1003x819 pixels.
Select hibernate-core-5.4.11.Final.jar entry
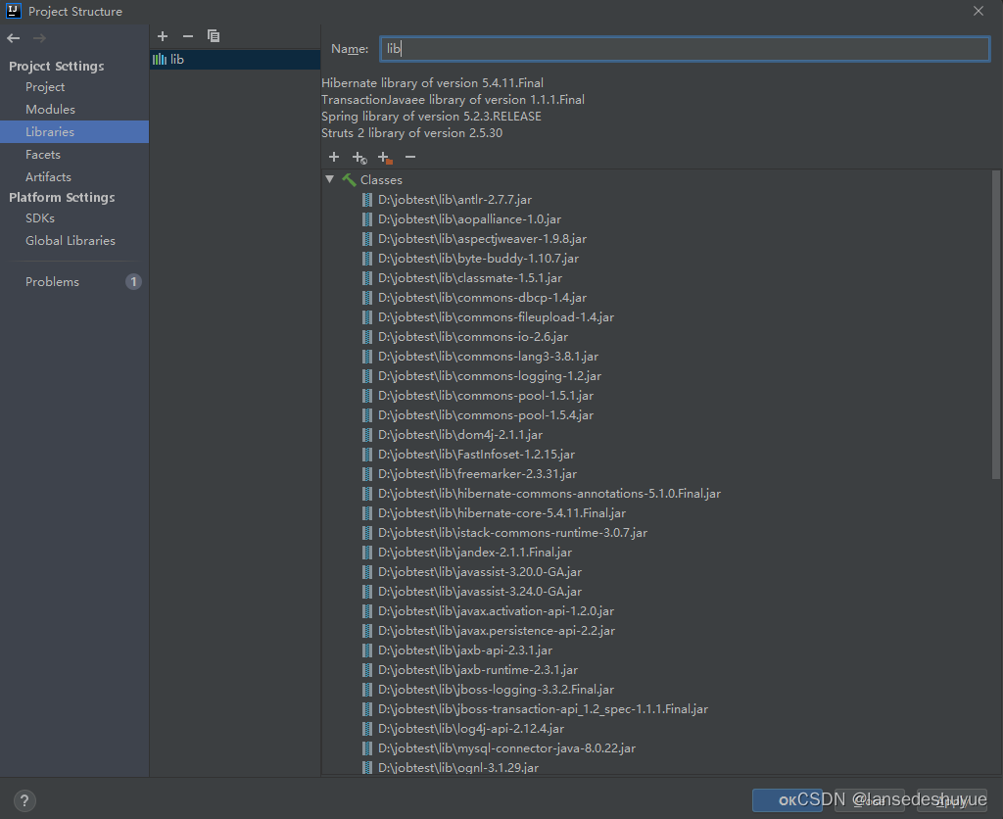tap(502, 513)
